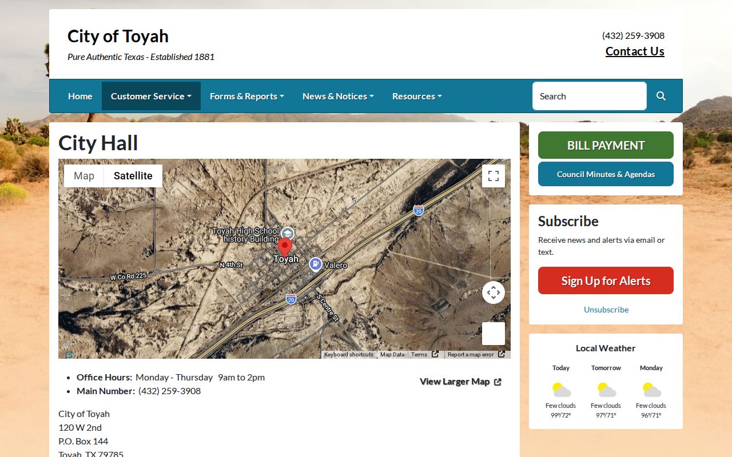Go to the Home page

pos(80,96)
